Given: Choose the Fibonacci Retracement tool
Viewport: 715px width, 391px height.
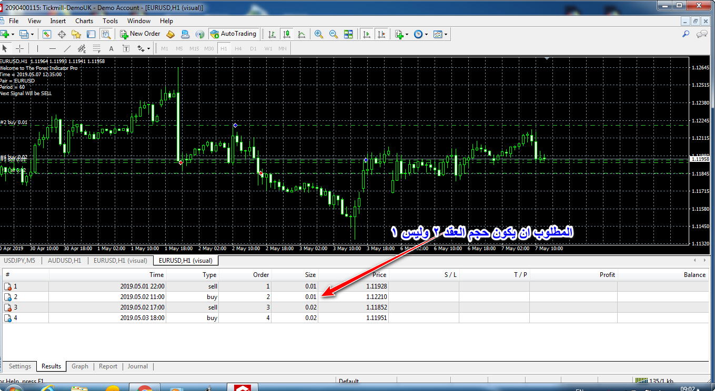Looking at the screenshot, I should pos(96,49).
